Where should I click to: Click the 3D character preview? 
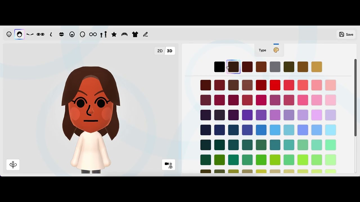point(91,119)
